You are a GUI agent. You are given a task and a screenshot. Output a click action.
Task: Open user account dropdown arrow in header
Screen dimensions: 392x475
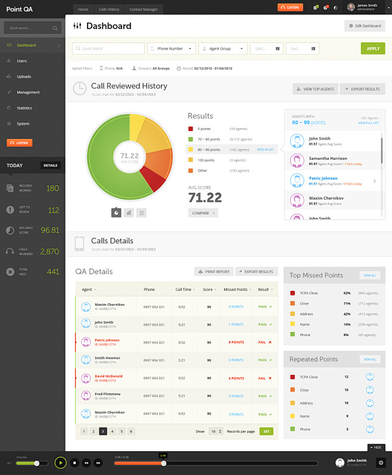coord(388,8)
